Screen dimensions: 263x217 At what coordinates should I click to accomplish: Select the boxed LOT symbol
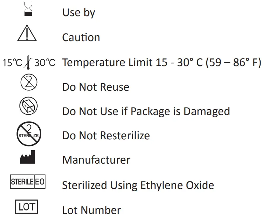click(27, 207)
